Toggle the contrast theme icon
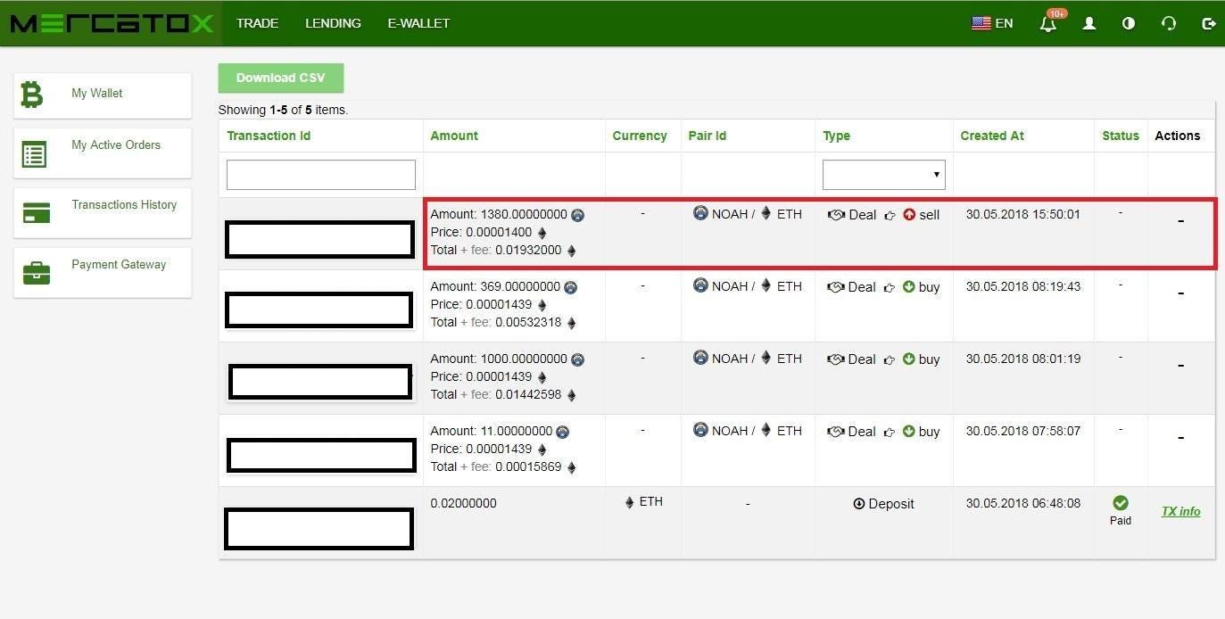 tap(1129, 23)
